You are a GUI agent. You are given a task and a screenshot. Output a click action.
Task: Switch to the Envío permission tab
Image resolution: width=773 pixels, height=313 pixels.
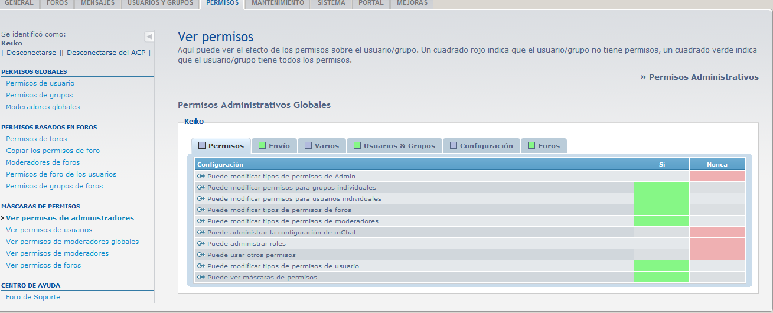[x=275, y=146]
